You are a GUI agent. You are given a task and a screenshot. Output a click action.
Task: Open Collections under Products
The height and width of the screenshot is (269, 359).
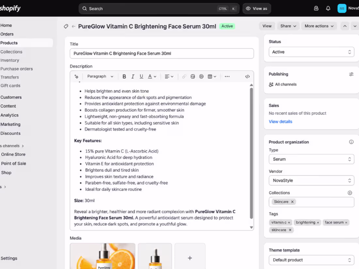[x=11, y=52]
